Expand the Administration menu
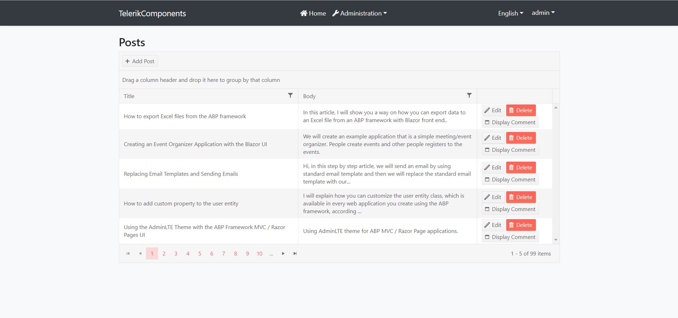 [360, 13]
